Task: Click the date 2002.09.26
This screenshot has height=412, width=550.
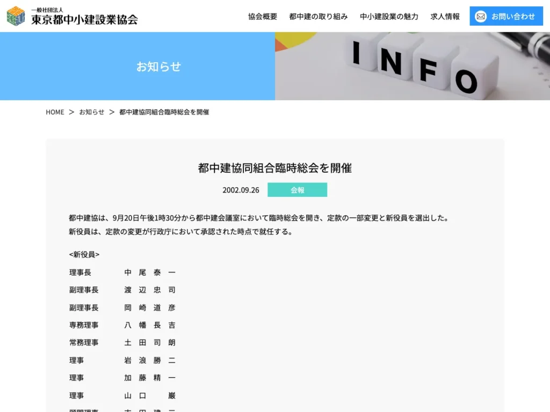Action: [x=241, y=190]
